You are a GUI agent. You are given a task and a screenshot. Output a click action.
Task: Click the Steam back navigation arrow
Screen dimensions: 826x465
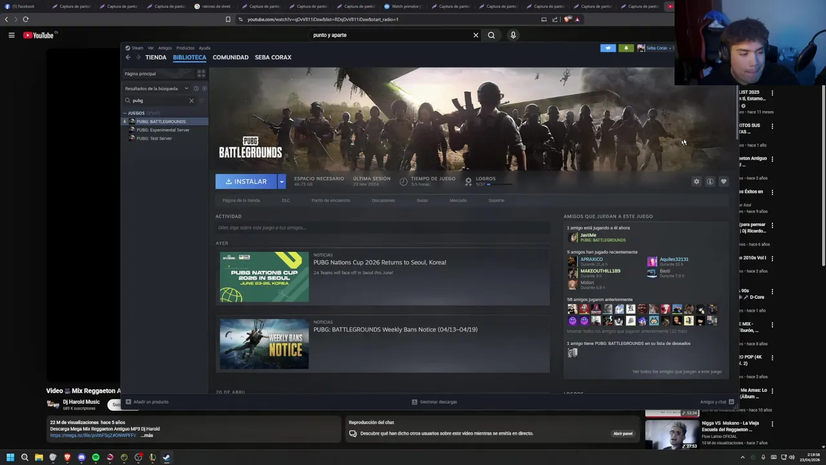[x=128, y=57]
